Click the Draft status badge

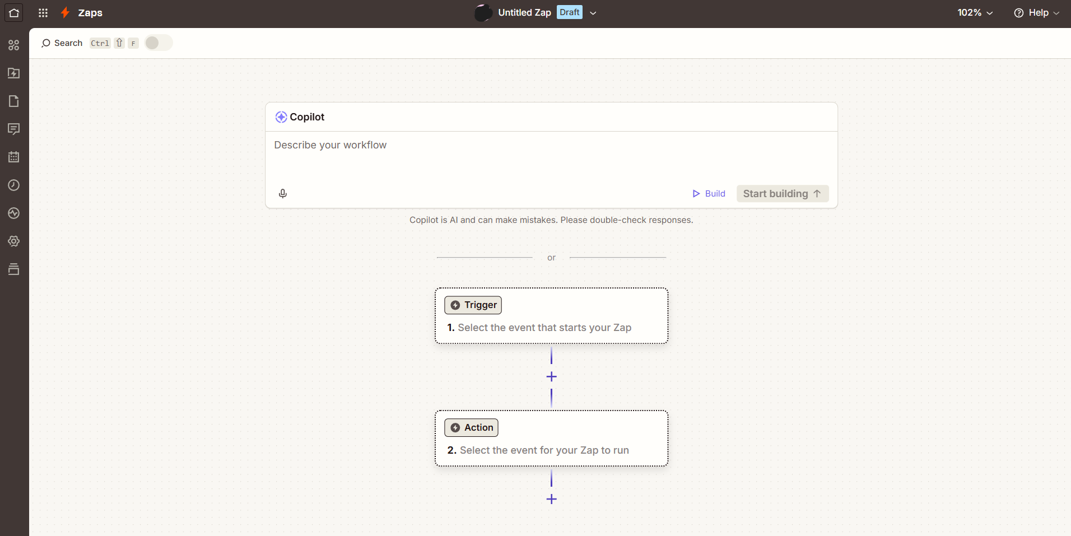pos(570,12)
